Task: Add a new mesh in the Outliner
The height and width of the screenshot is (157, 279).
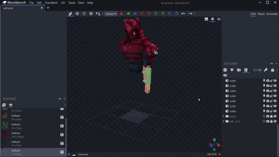Action: 232,70
